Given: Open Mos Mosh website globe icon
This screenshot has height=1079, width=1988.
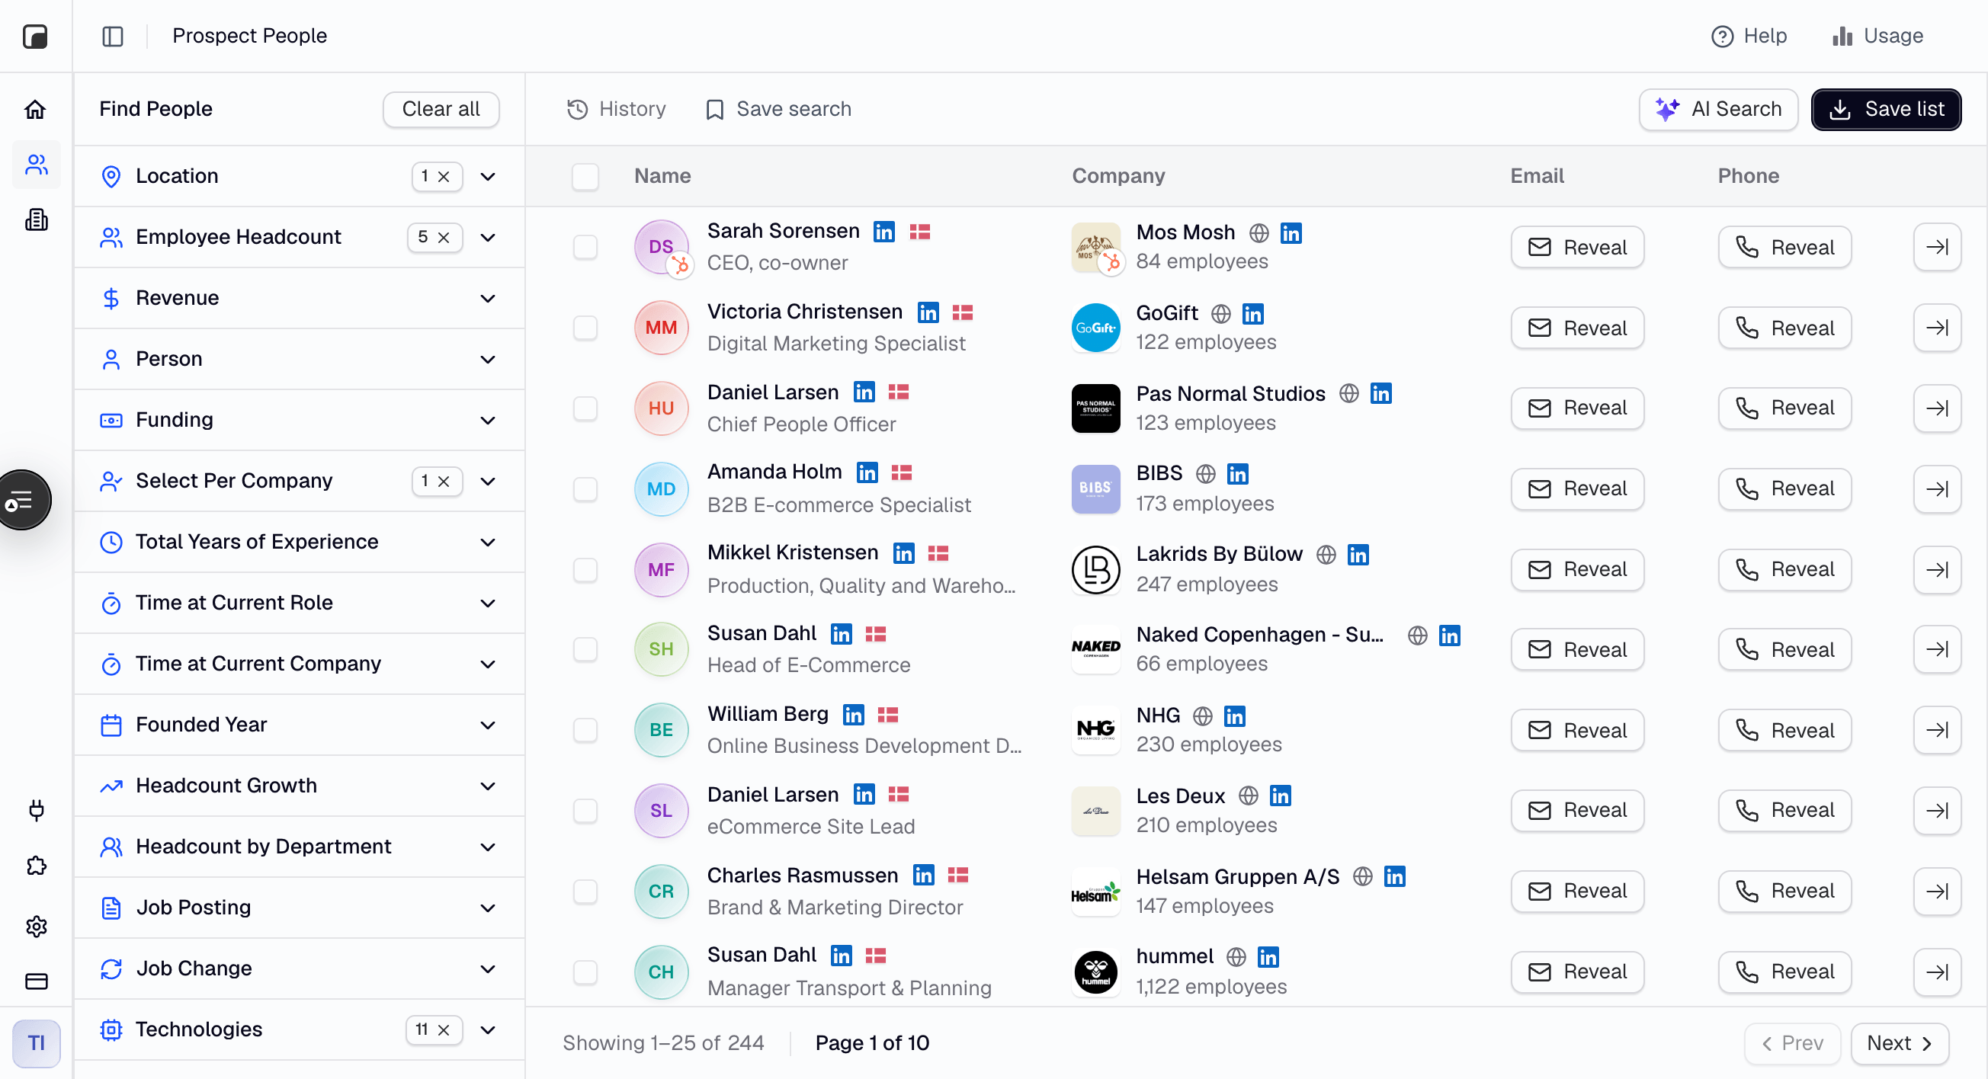Looking at the screenshot, I should click(x=1259, y=233).
